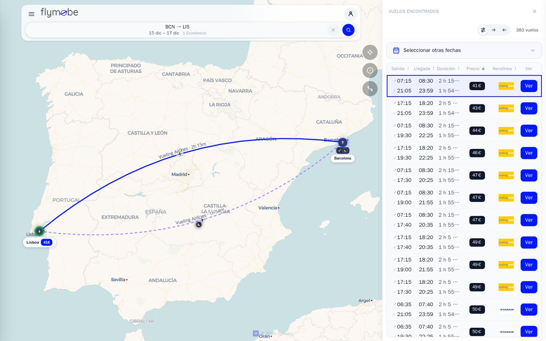Open the user account profile icon

click(351, 14)
